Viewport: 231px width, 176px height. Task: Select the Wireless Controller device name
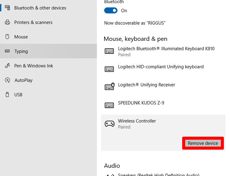[x=137, y=121]
